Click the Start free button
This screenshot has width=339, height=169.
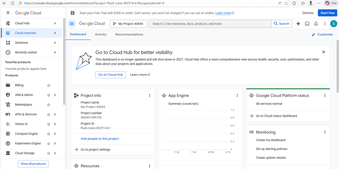click(327, 13)
